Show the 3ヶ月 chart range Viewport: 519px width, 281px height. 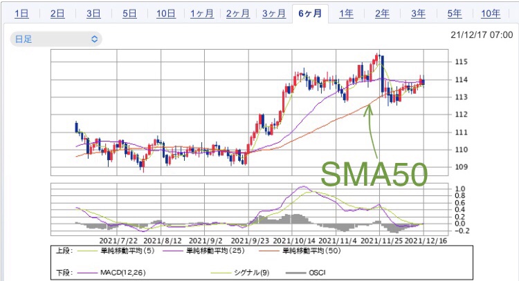(x=274, y=14)
